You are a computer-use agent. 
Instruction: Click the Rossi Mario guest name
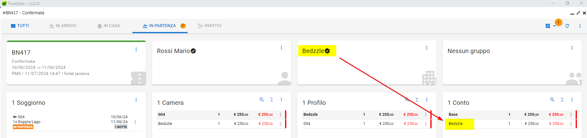pyautogui.click(x=173, y=51)
